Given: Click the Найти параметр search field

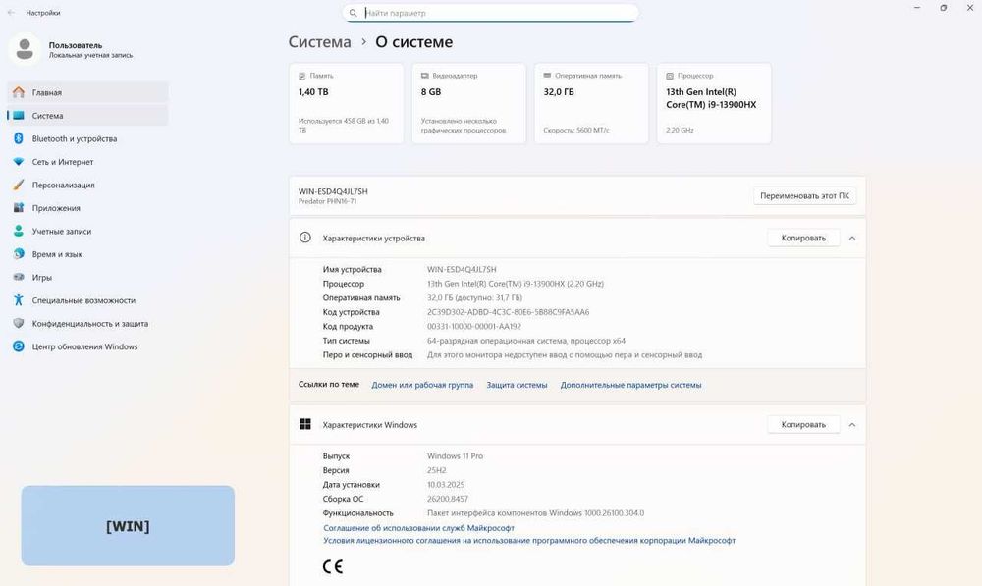Looking at the screenshot, I should [490, 13].
